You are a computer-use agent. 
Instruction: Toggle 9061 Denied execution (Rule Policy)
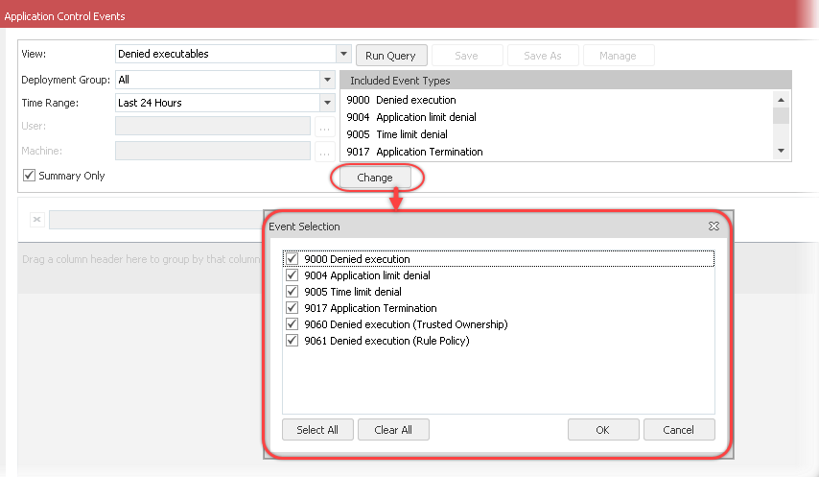coord(292,341)
